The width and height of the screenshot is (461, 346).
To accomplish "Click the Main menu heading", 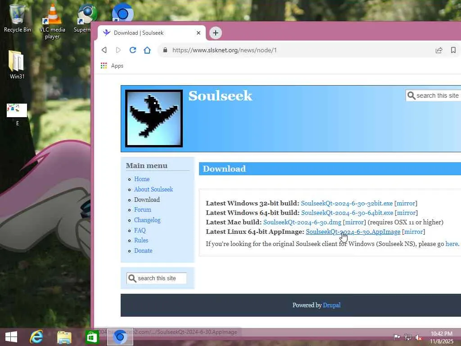I will (x=147, y=166).
